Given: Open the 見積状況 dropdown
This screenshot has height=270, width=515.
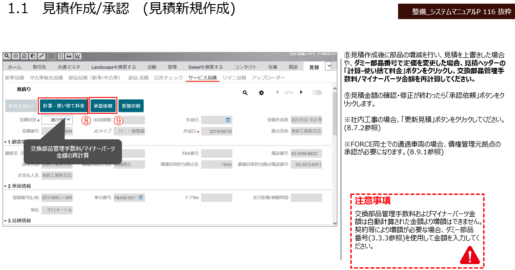Looking at the screenshot, I should tap(69, 120).
